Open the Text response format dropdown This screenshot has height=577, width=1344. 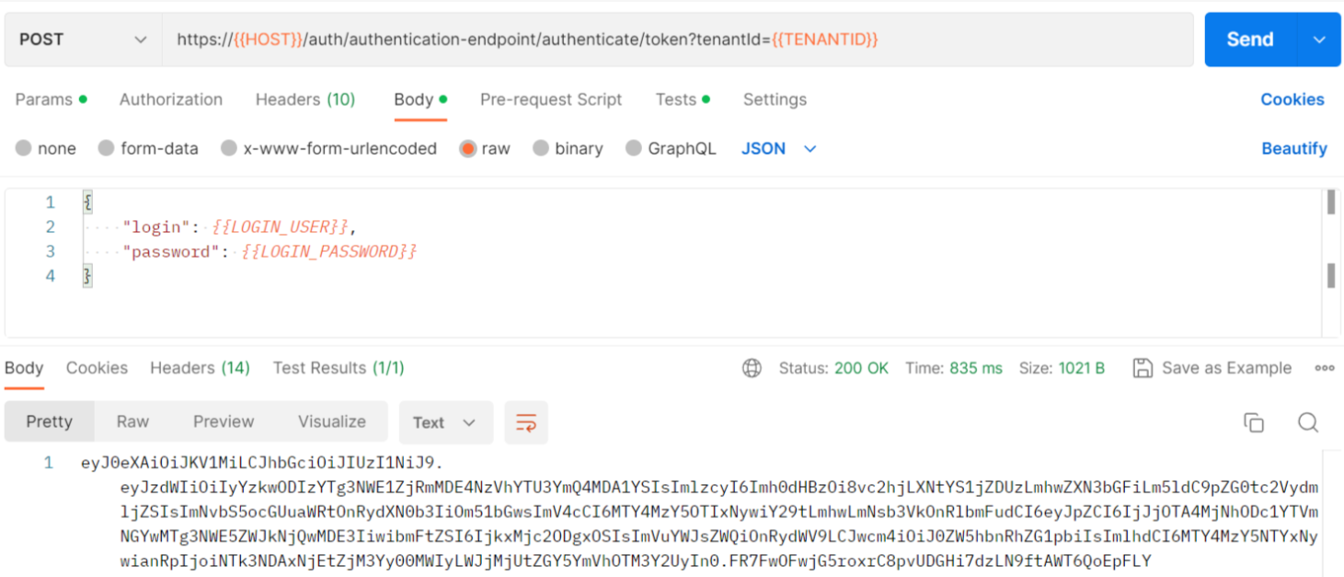pos(445,422)
